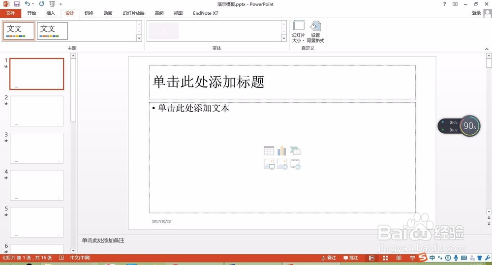Toggle the 备注 notes pane button
The image size is (492, 265).
coord(329,258)
